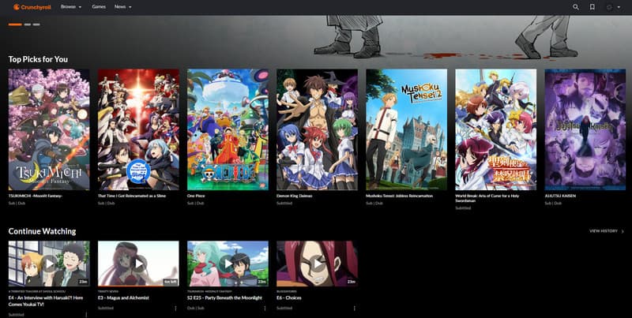Go to Crunchyroll home via logo
This screenshot has width=632, height=318.
pyautogui.click(x=32, y=7)
